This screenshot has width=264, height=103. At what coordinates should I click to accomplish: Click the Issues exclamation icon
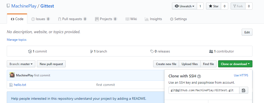click(x=33, y=19)
